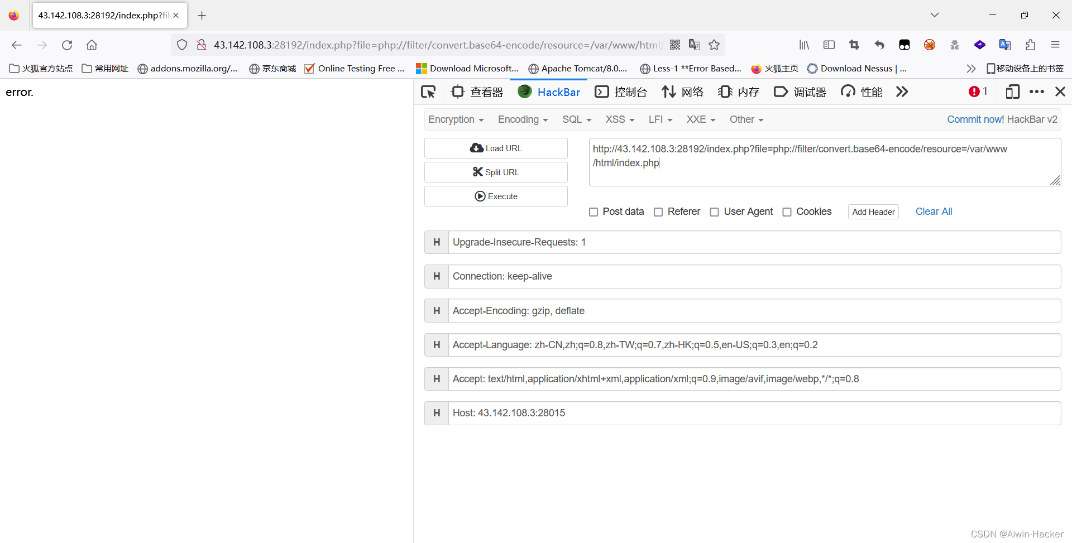Enable the Post data checkbox

point(594,212)
